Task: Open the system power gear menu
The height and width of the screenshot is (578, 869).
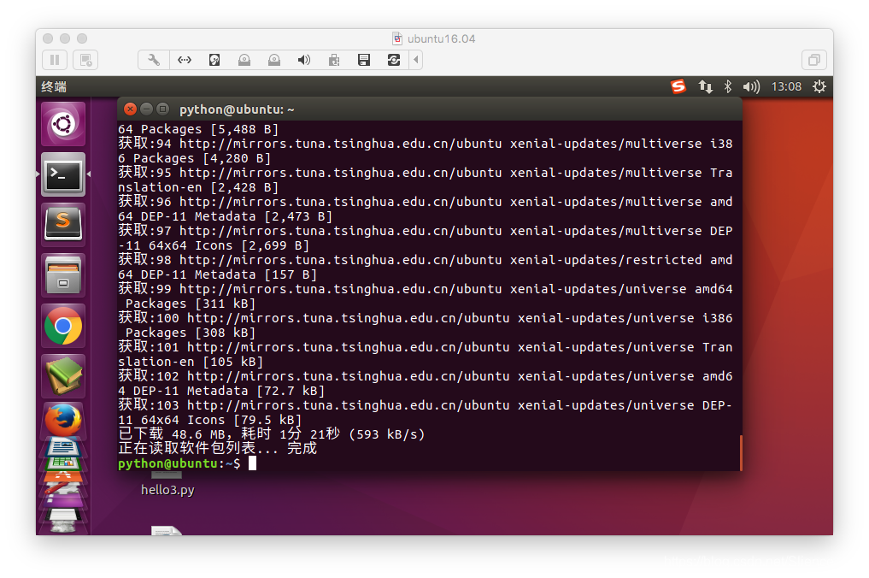Action: tap(819, 86)
